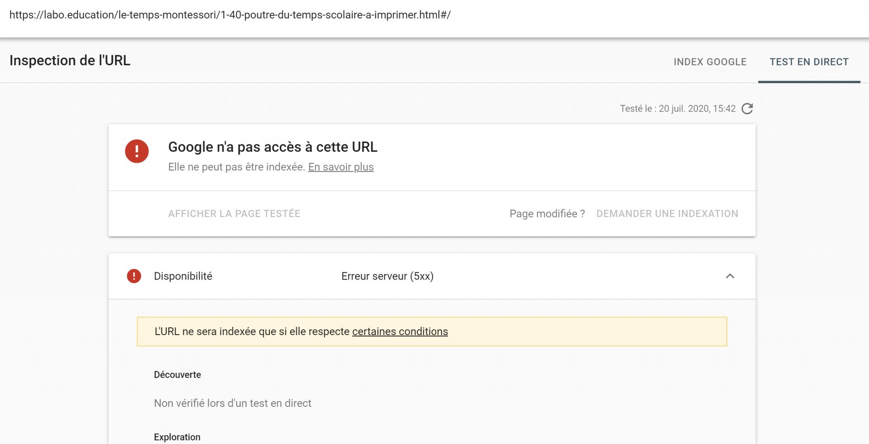Click the 'Découverte' subheading
869x444 pixels.
click(177, 374)
